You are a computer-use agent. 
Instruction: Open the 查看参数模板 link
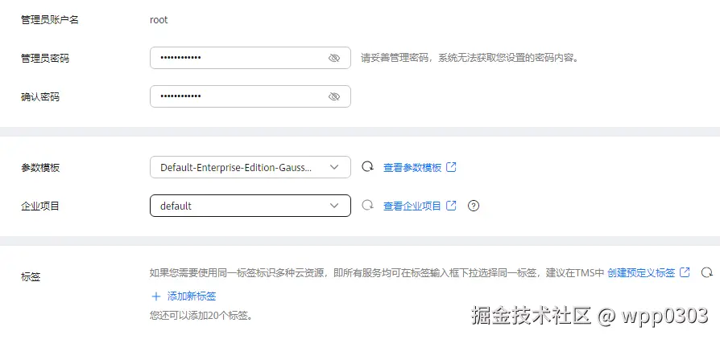(x=412, y=167)
